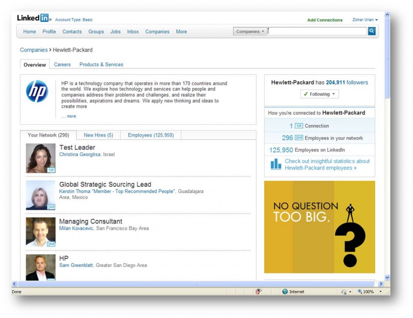The width and height of the screenshot is (413, 318).
Task: Open Companies in navigation bar
Action: (157, 31)
